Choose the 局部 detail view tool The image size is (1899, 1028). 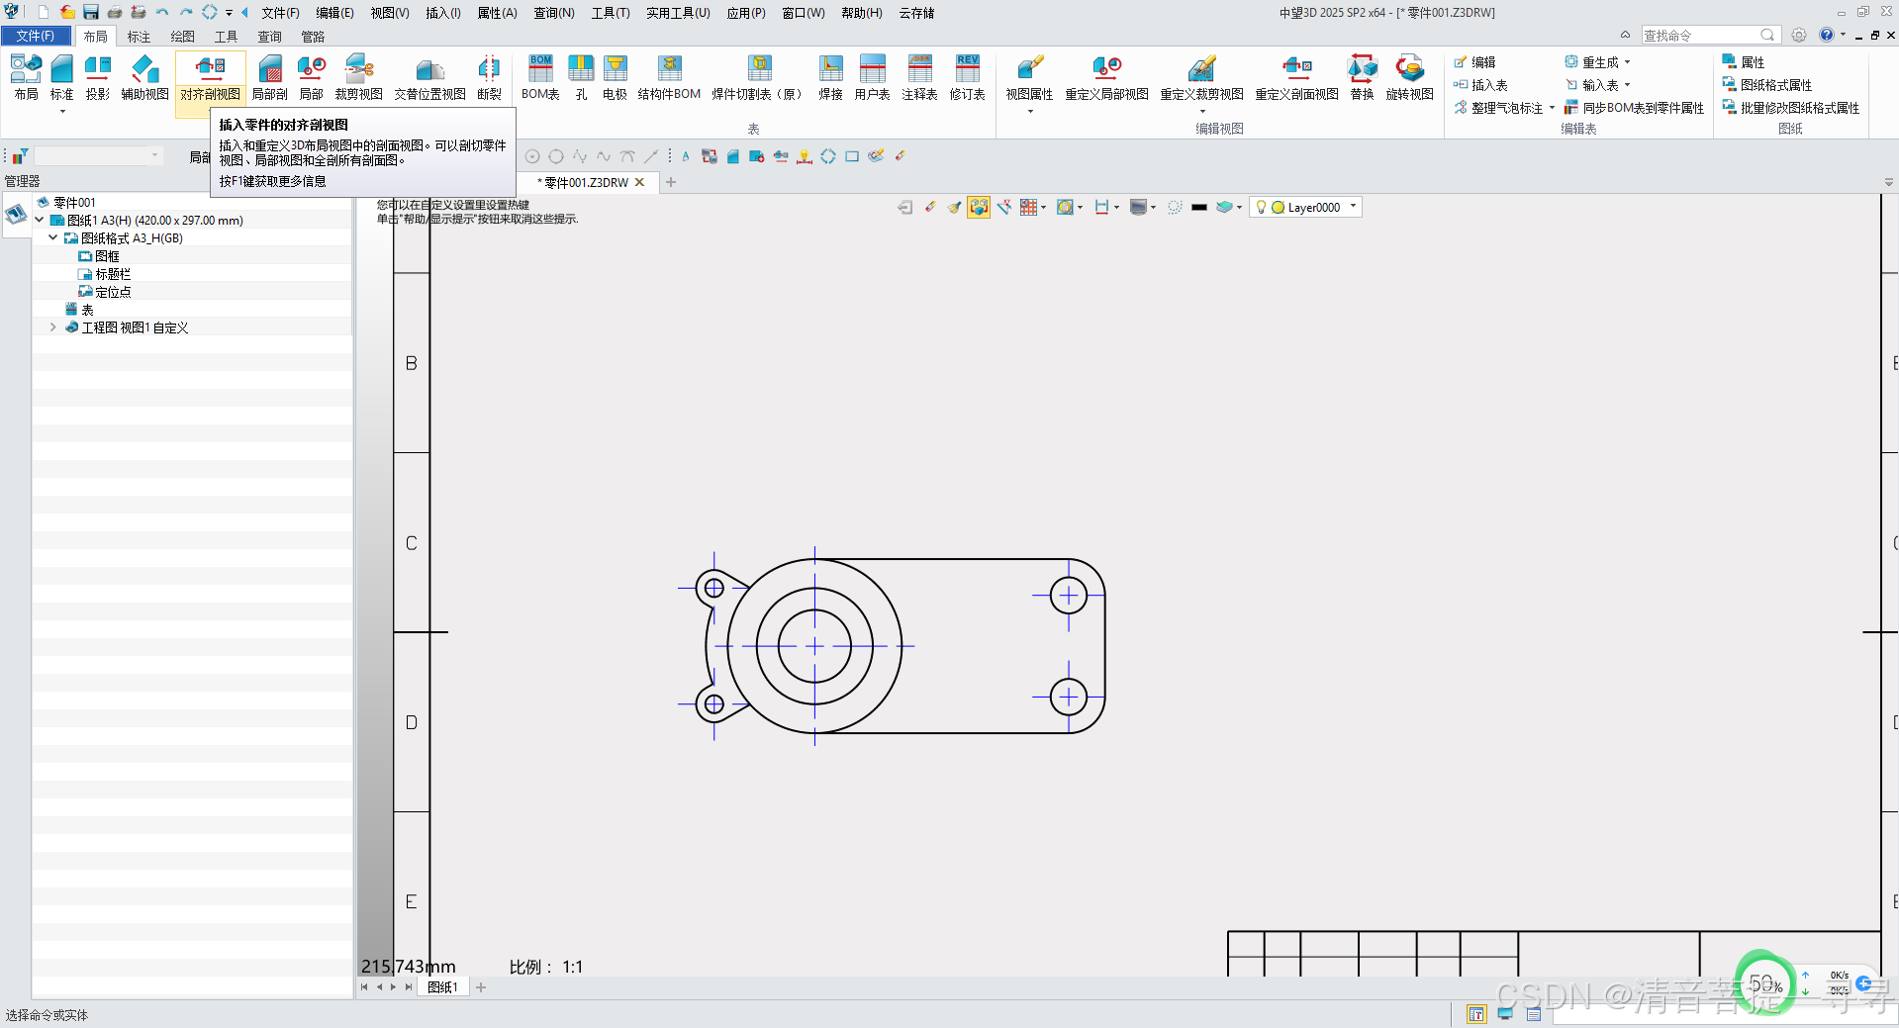point(311,78)
